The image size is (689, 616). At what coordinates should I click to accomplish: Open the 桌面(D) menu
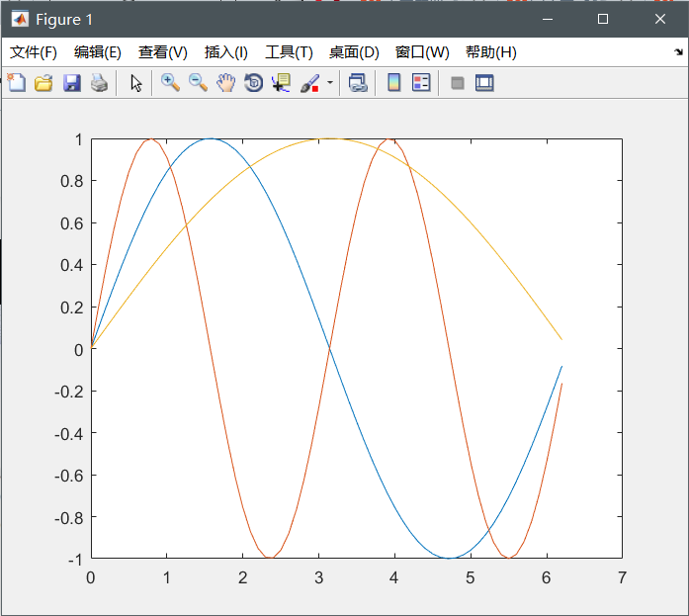(x=354, y=52)
